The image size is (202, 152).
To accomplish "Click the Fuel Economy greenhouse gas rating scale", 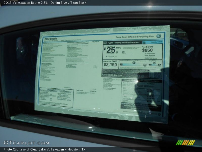I will tap(133, 64).
